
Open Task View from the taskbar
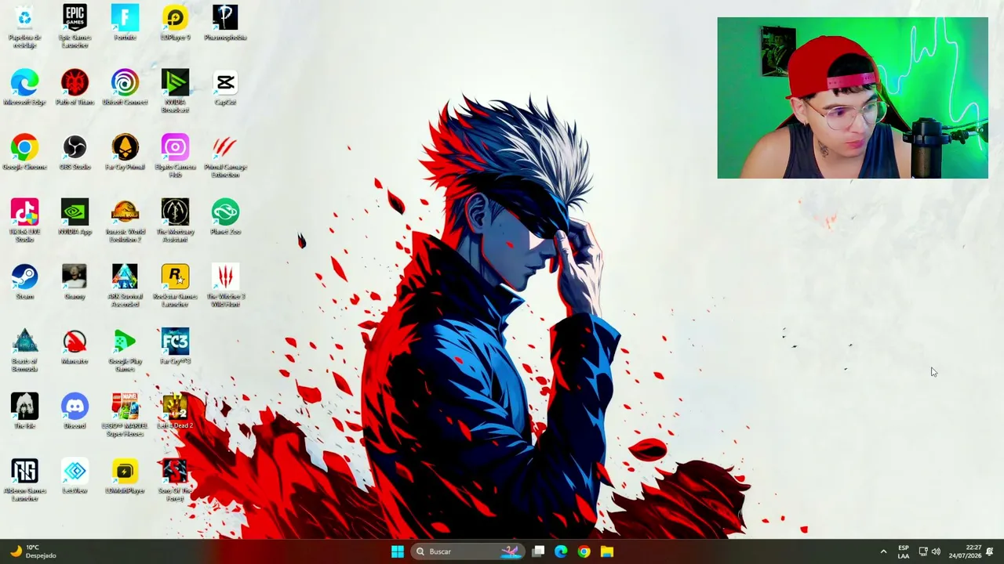click(x=538, y=551)
